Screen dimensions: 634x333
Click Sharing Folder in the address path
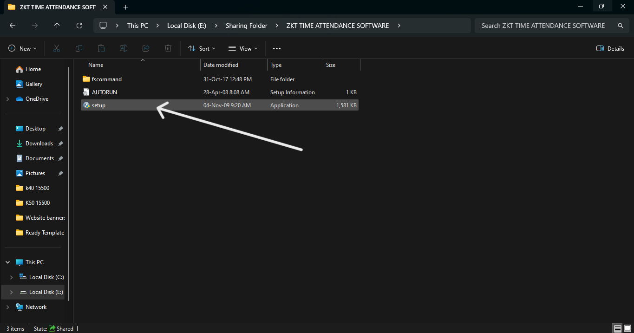pyautogui.click(x=246, y=26)
